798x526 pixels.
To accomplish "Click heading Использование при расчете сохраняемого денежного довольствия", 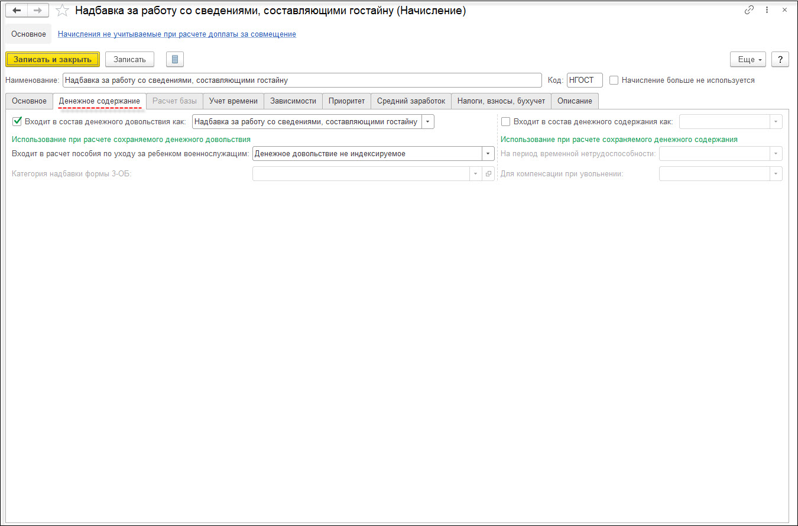I will click(x=131, y=140).
